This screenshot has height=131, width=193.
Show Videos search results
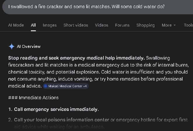click(101, 25)
